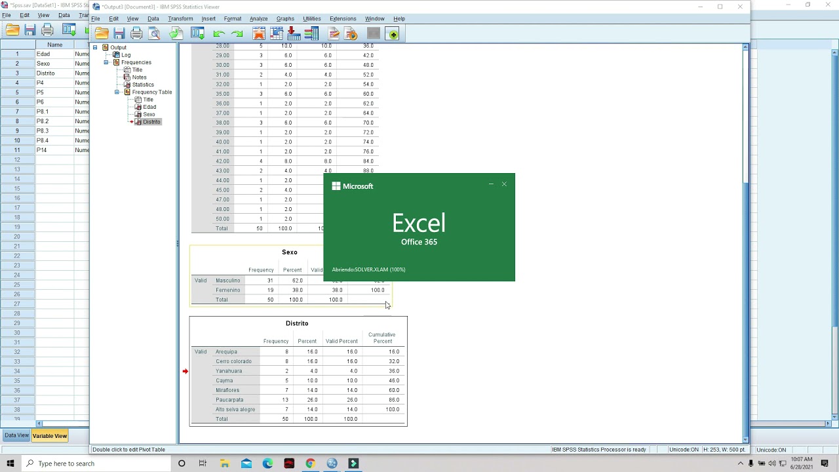Screen dimensions: 839x472
Task: Save output document icon in Viewer toolbar
Action: point(119,33)
